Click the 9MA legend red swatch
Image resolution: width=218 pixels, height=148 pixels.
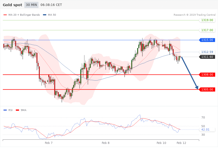[x=17, y=110]
